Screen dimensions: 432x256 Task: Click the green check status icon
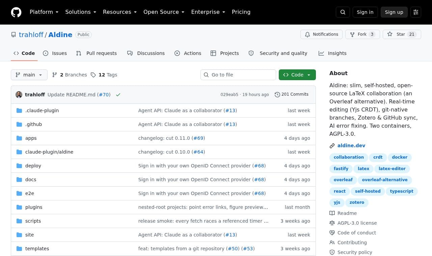[118, 95]
